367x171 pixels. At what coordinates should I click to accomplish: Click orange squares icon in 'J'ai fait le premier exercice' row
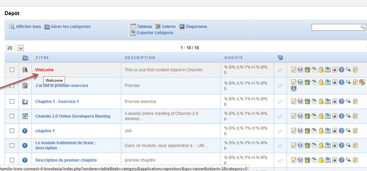pyautogui.click(x=362, y=82)
